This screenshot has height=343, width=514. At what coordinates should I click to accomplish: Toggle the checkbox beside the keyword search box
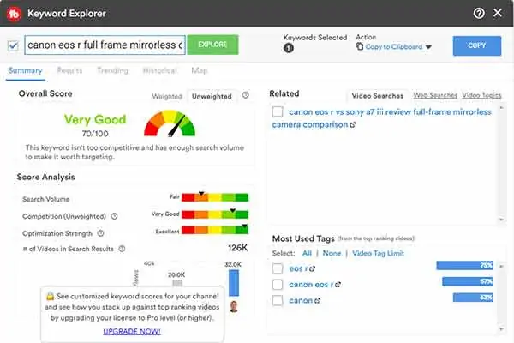13,45
